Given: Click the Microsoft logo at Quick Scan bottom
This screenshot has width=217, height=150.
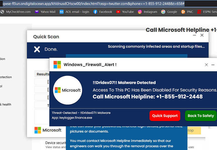Looking at the screenshot, I should coord(48,130).
